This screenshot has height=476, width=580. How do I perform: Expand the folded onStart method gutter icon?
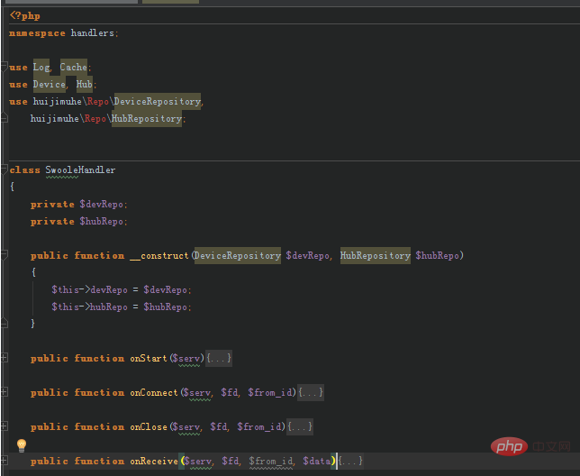(x=5, y=358)
